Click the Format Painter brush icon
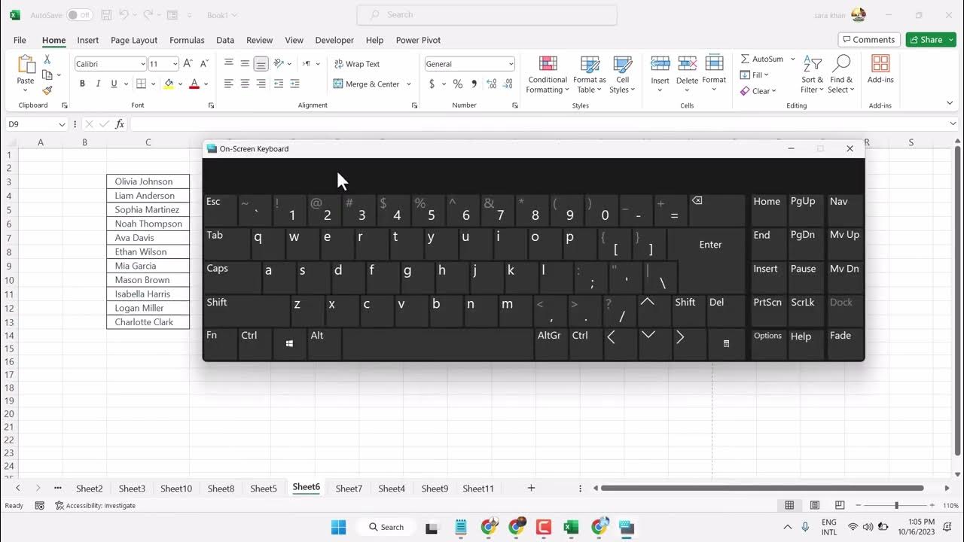The width and height of the screenshot is (964, 542). tap(47, 90)
